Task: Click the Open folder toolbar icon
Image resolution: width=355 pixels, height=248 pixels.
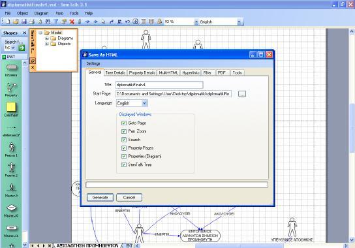Action: pos(16,22)
